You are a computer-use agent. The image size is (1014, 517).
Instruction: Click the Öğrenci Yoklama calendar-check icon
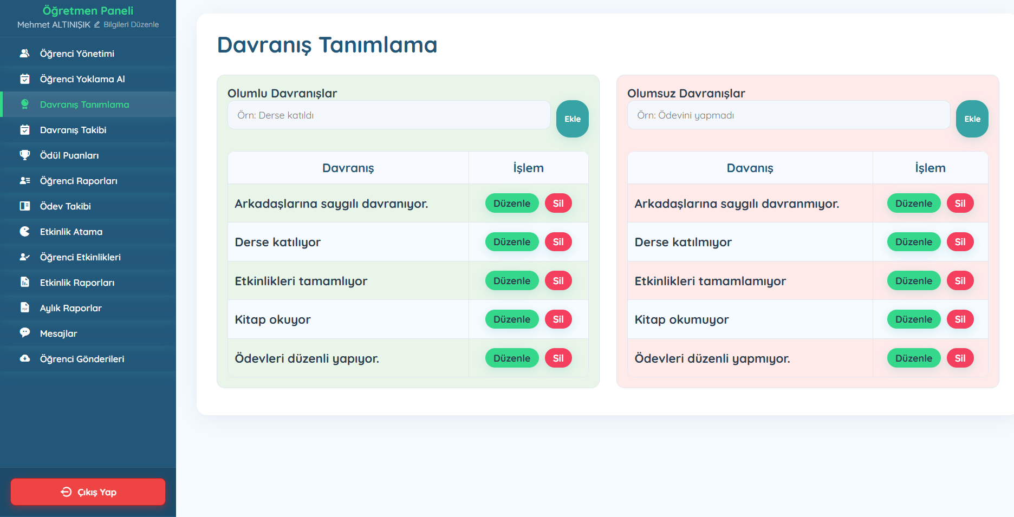click(x=25, y=79)
